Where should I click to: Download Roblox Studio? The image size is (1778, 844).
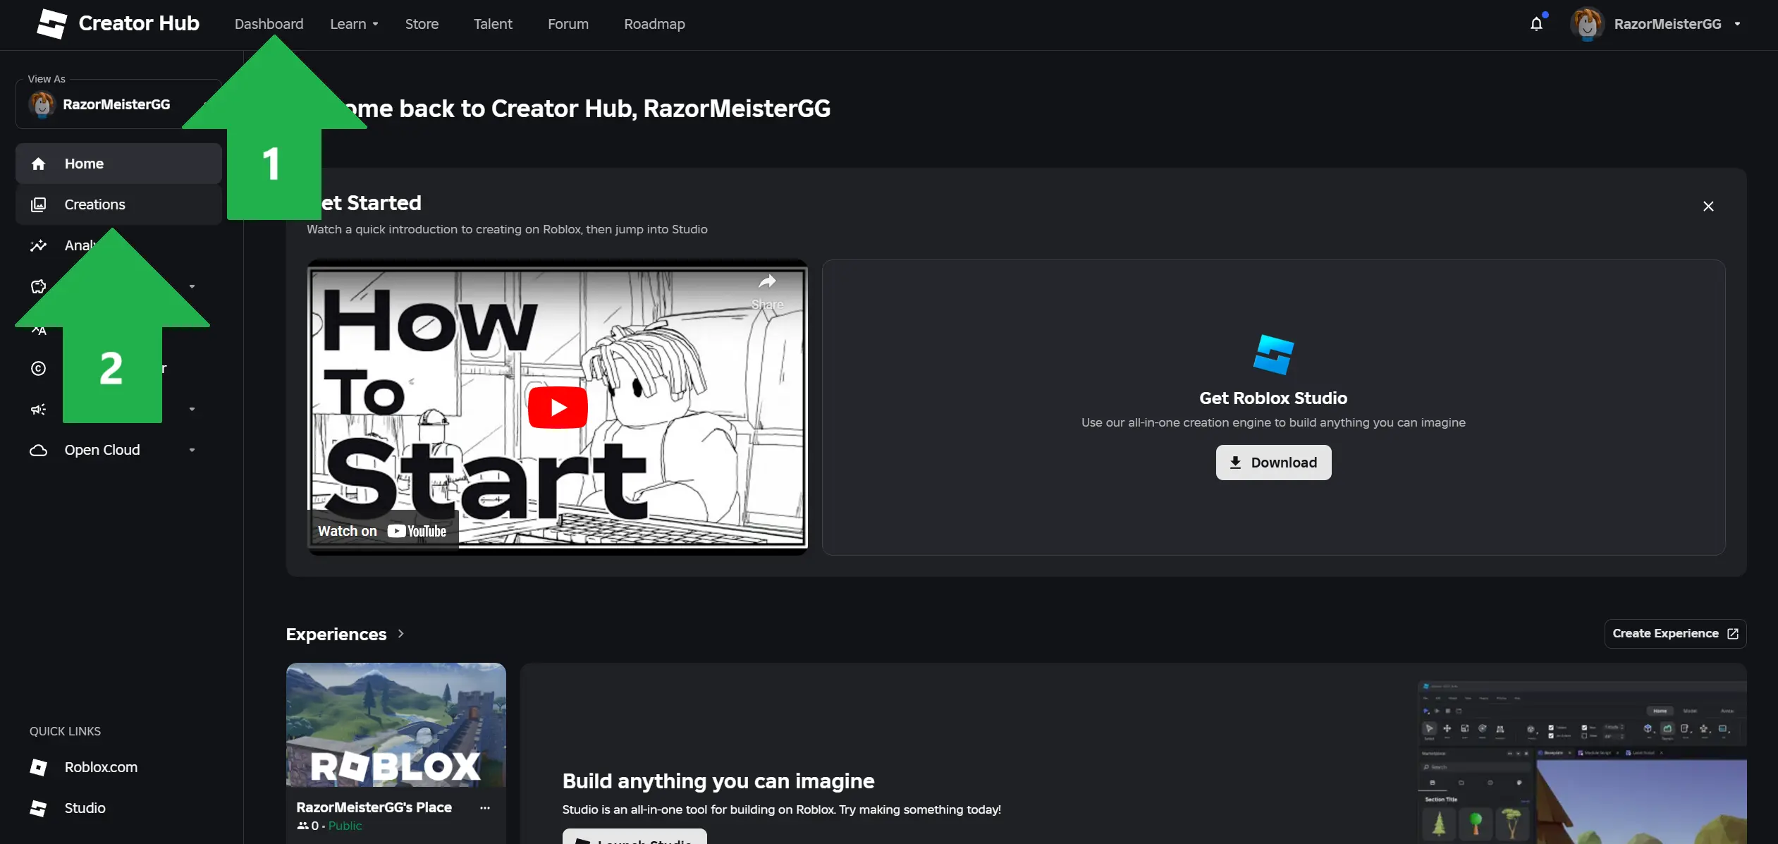pyautogui.click(x=1273, y=463)
